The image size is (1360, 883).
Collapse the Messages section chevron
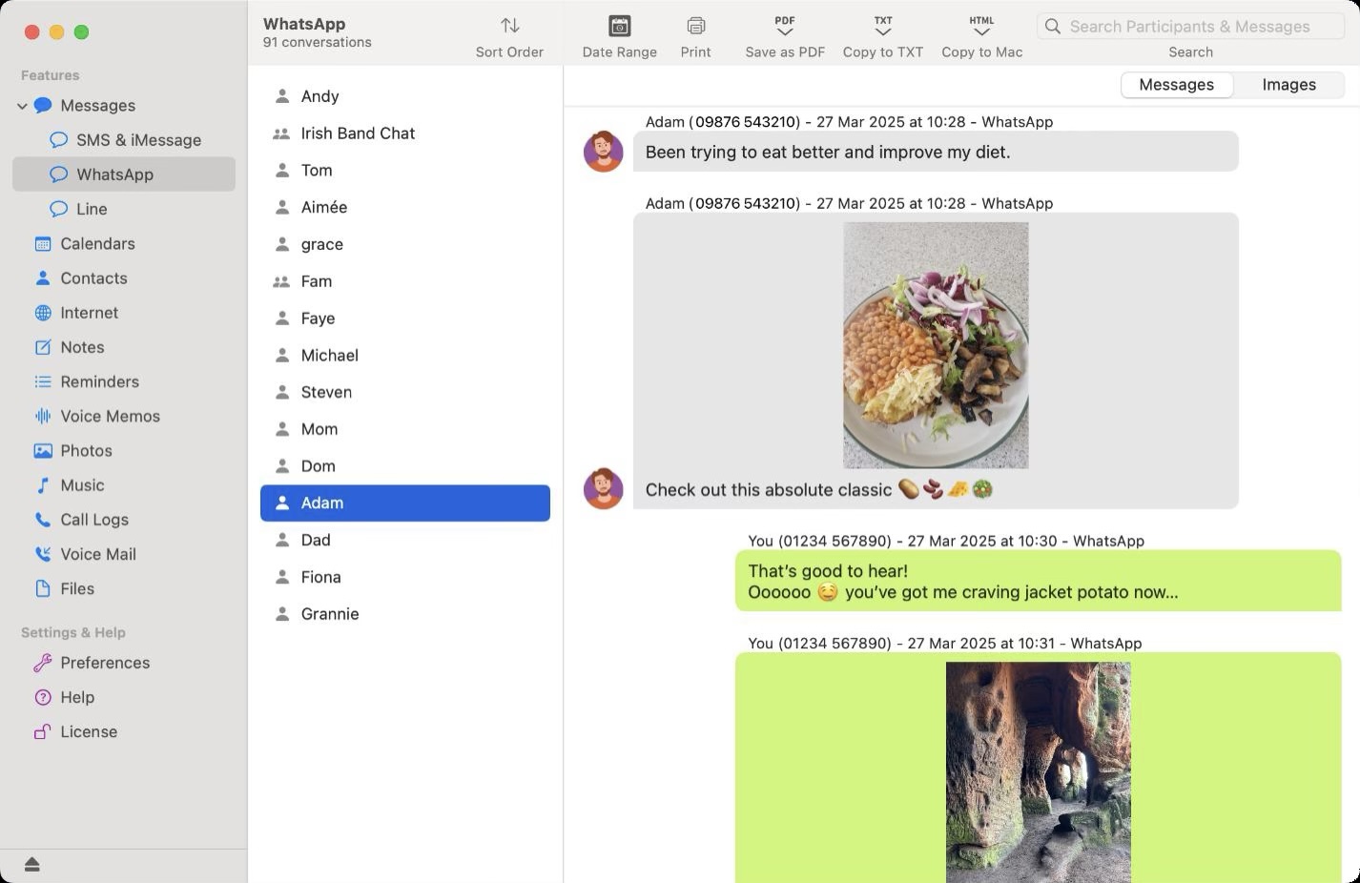pos(21,105)
